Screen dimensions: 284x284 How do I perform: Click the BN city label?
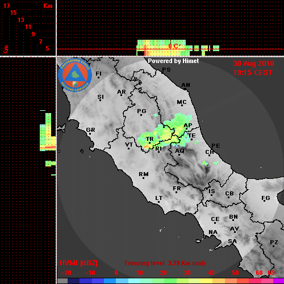233,217
